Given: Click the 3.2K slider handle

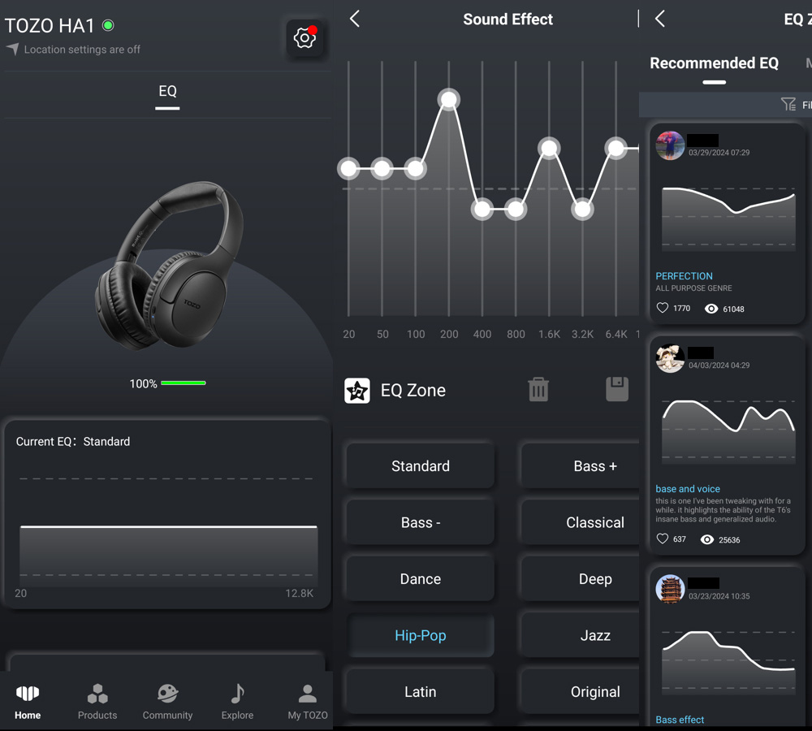Looking at the screenshot, I should pyautogui.click(x=582, y=210).
